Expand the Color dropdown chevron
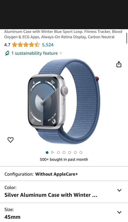Image resolution: width=128 pixels, height=222 pixels. point(119,190)
